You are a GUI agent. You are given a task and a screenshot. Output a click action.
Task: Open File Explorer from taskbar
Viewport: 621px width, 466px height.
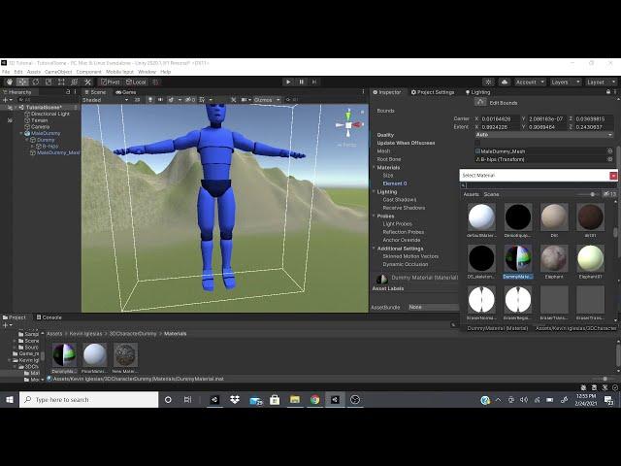click(x=295, y=400)
